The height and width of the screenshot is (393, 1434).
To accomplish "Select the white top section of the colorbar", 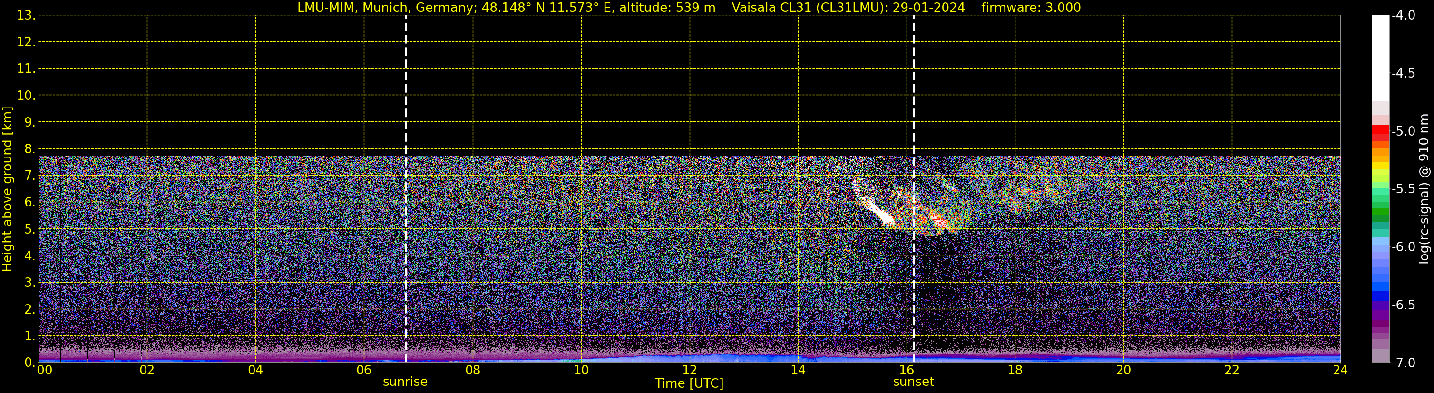I will [1380, 56].
